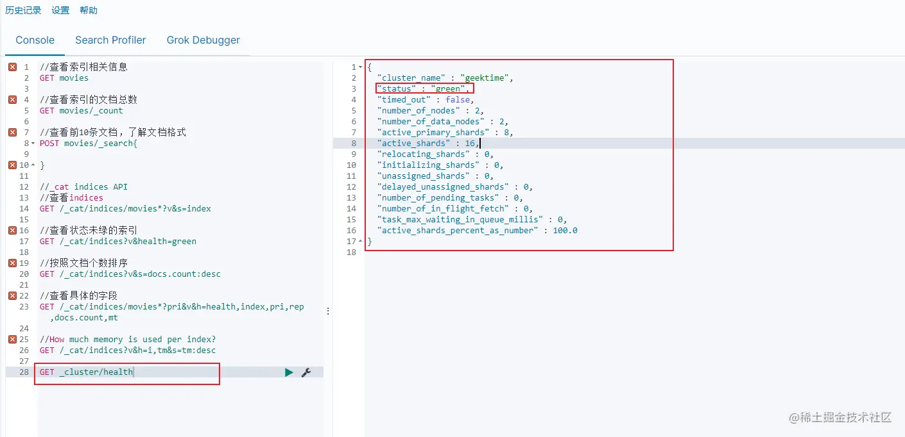Open the Search Profiler tab
The image size is (905, 437).
pos(110,40)
